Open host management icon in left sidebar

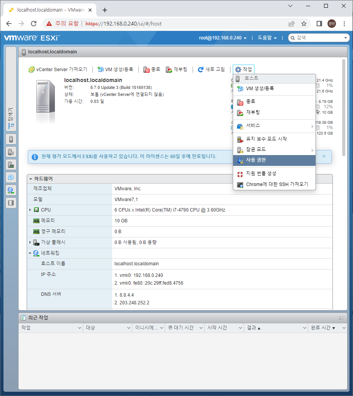pyautogui.click(x=11, y=152)
